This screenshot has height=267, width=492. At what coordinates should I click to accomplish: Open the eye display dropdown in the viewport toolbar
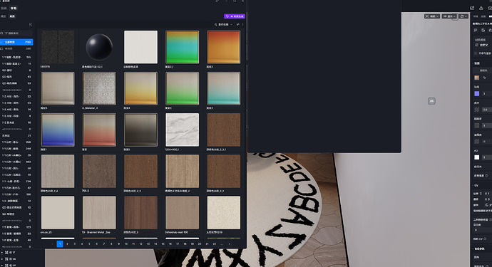click(x=449, y=16)
